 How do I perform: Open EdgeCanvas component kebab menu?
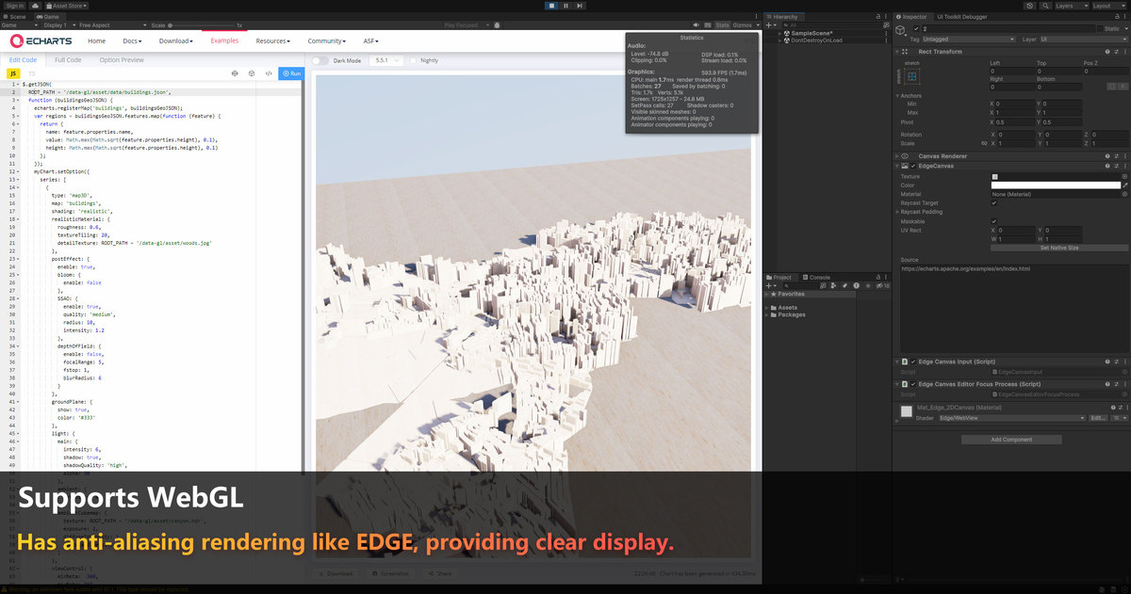[1123, 166]
